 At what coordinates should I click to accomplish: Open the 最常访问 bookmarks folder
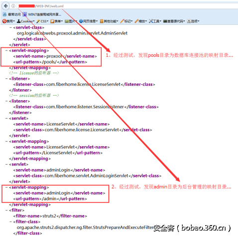click(11, 14)
